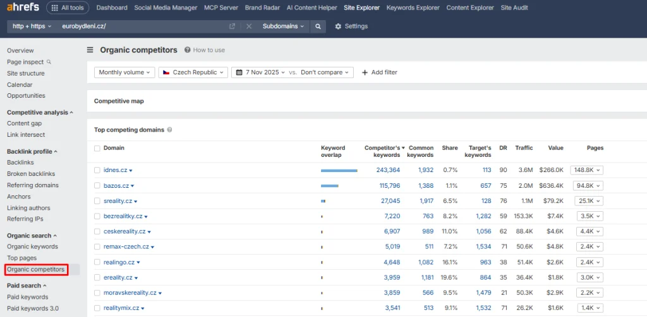Open the pages dropdown 94.8K for bazos.cz

point(588,186)
